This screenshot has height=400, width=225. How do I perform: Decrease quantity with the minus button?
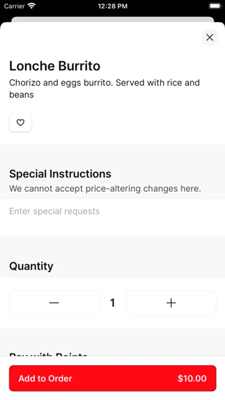pyautogui.click(x=54, y=303)
